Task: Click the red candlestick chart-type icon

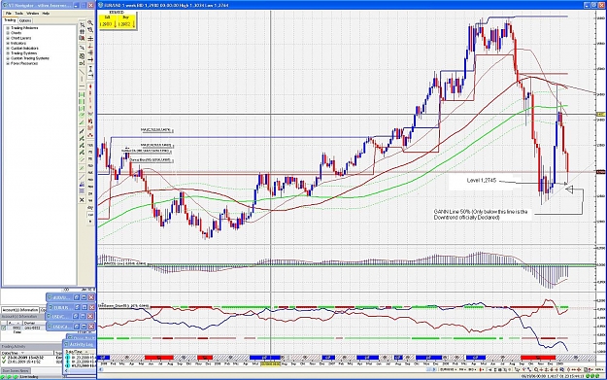Action: (481, 369)
